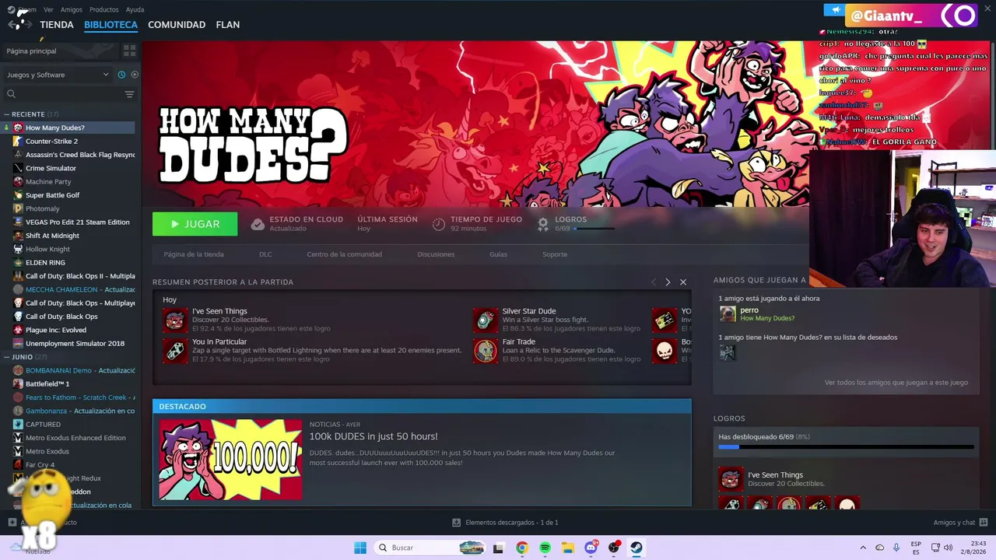Toggle show ready-to-play games filter
The height and width of the screenshot is (560, 996).
[x=135, y=75]
